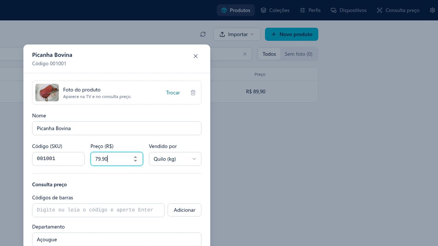
Task: Open the Vendido por dropdown
Action: (175, 159)
